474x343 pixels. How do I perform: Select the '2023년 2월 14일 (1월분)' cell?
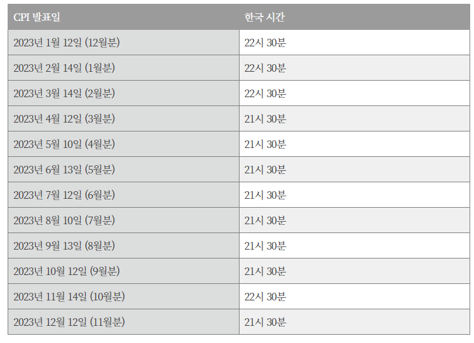pos(64,68)
